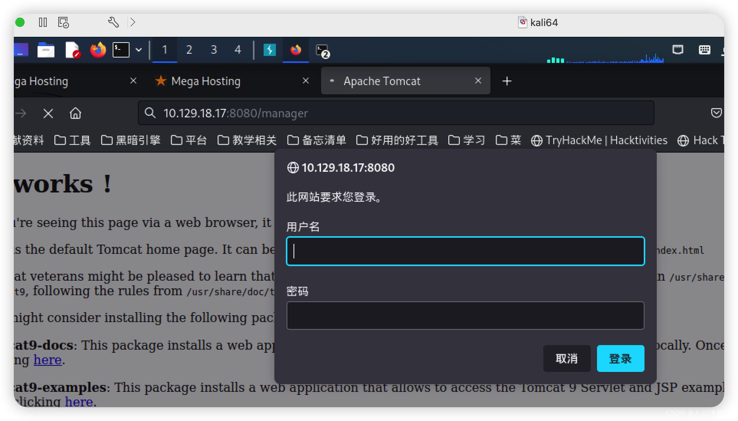Click the 密码 password input field
738x421 pixels.
point(465,316)
